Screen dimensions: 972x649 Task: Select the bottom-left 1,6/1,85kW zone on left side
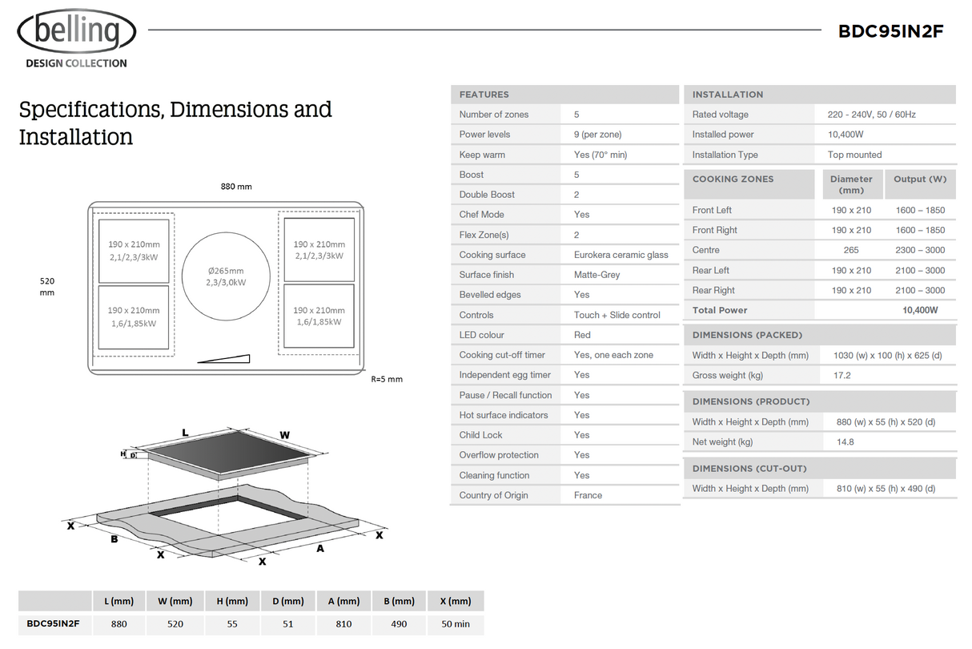(x=134, y=316)
